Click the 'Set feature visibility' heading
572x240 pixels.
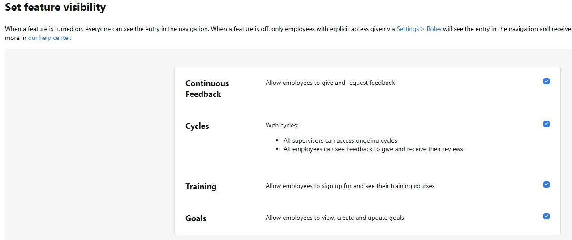[56, 7]
